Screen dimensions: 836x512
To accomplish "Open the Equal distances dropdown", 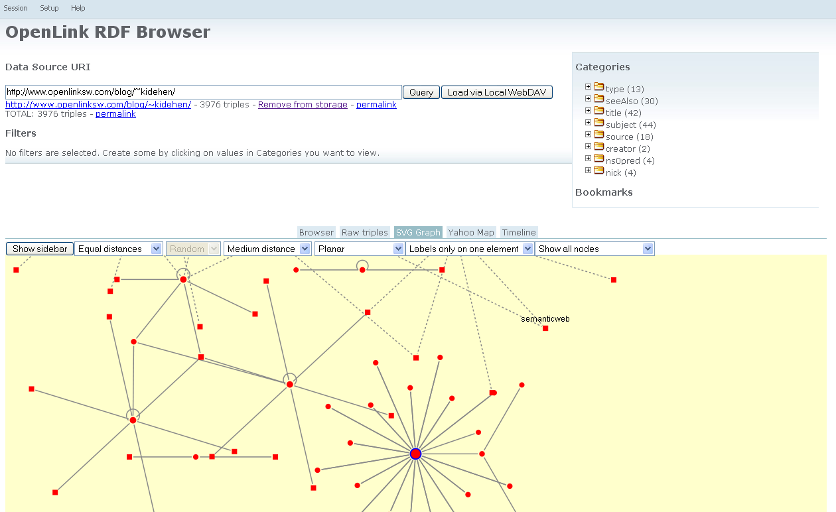I will 119,249.
